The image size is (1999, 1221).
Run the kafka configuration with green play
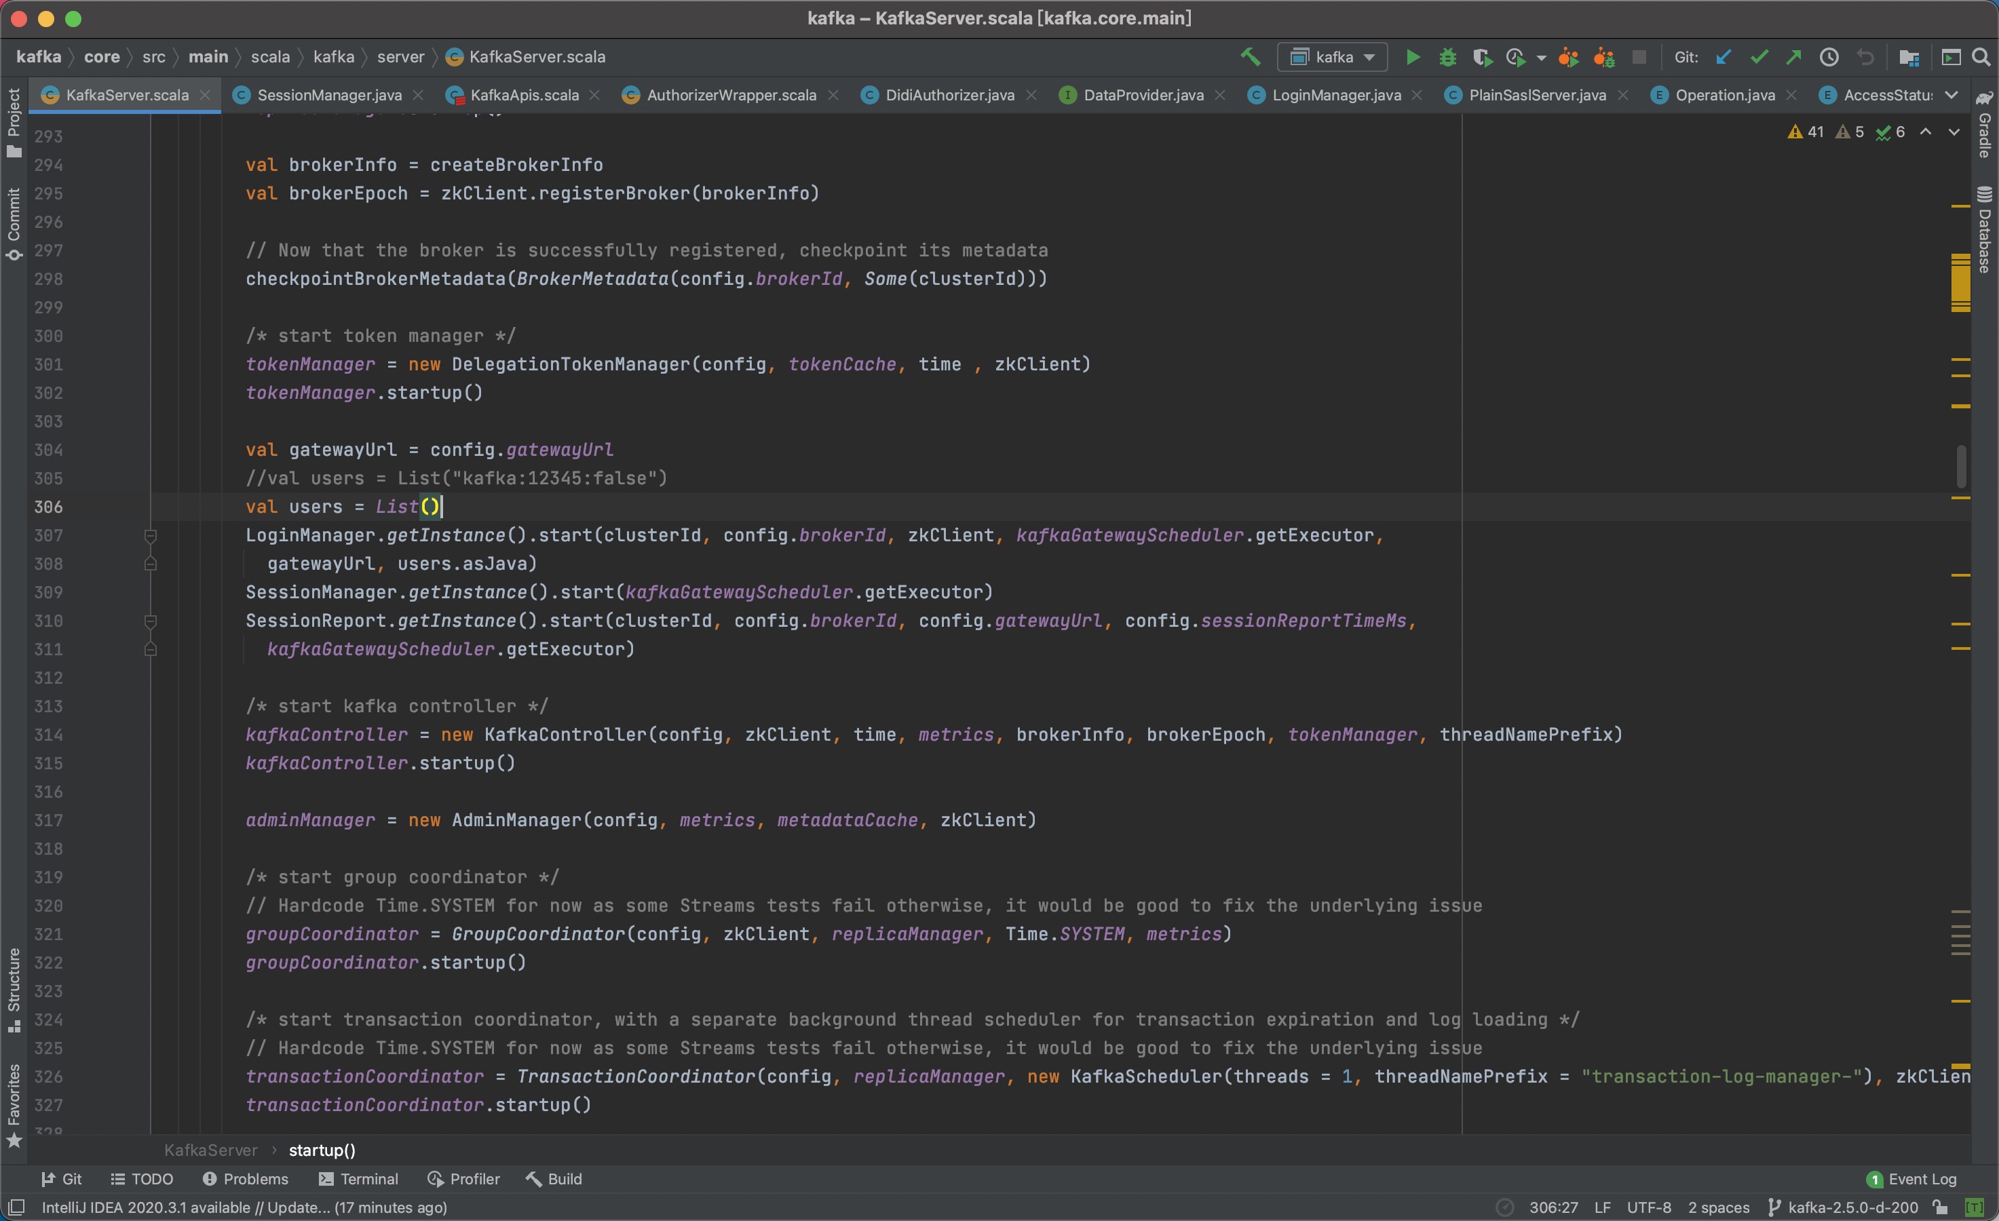coord(1413,57)
